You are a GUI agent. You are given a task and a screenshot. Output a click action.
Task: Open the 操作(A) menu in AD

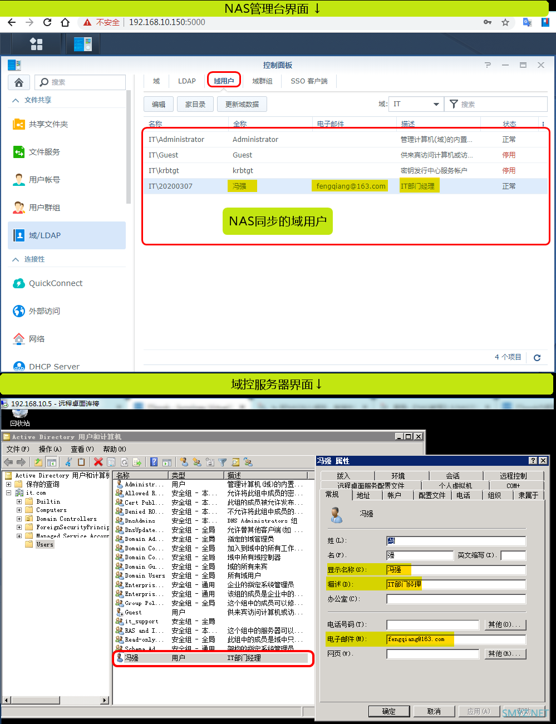[50, 449]
